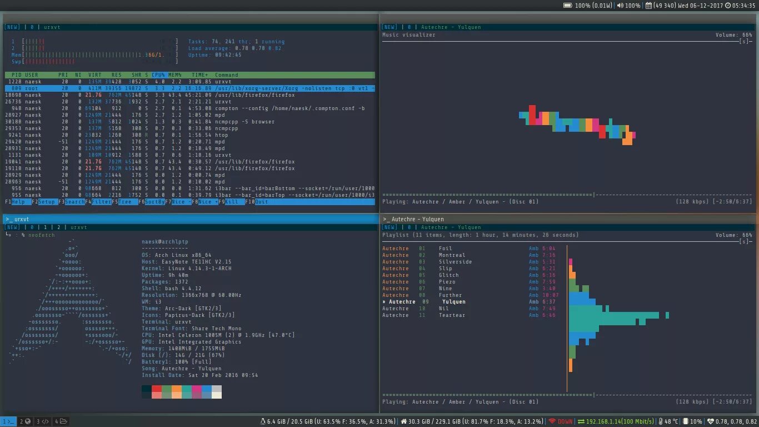Sort htop by the VIRT column header

click(95, 75)
